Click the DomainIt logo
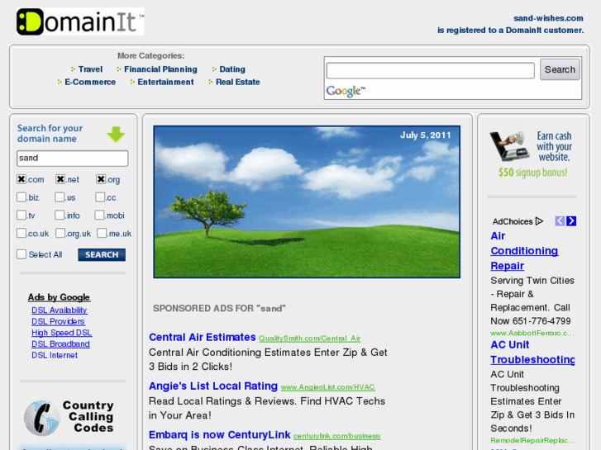The image size is (601, 450). click(79, 21)
